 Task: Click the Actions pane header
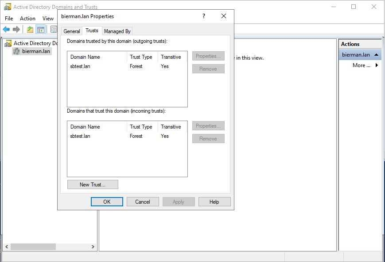(x=360, y=44)
